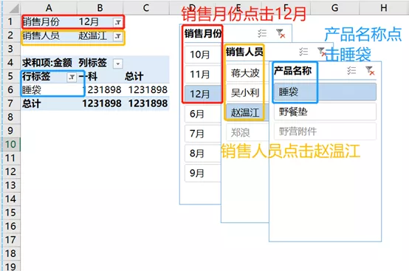The image size is (409, 271).
Task: Select column H header
Action: 384,8
